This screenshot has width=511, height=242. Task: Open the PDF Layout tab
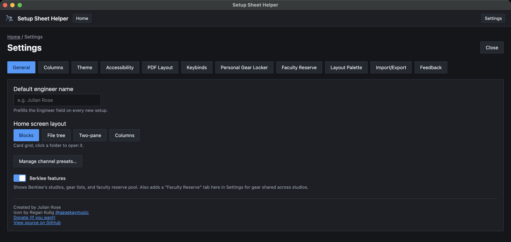(160, 67)
